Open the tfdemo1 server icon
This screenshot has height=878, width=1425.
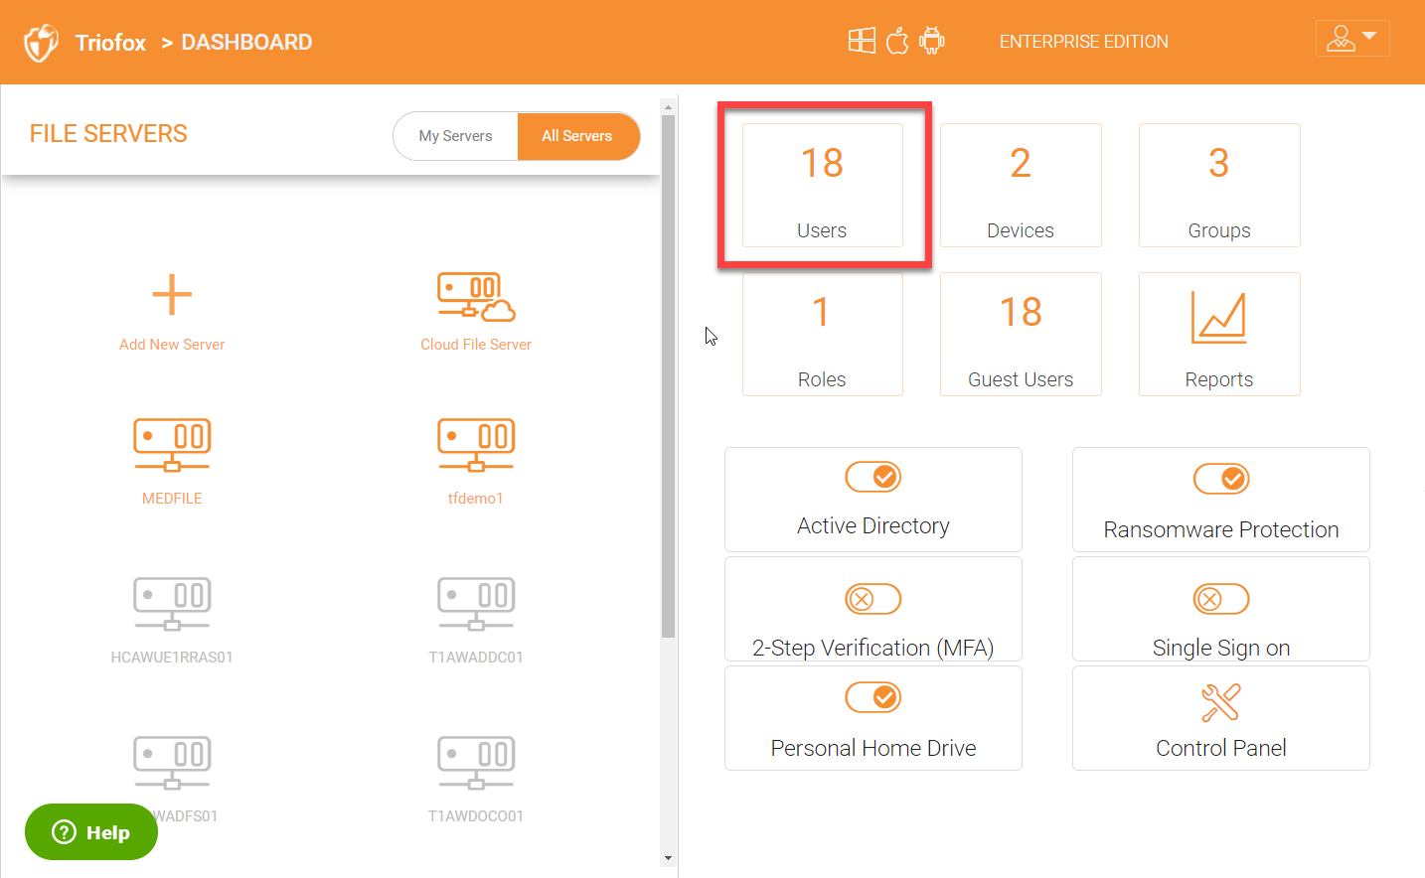point(476,445)
